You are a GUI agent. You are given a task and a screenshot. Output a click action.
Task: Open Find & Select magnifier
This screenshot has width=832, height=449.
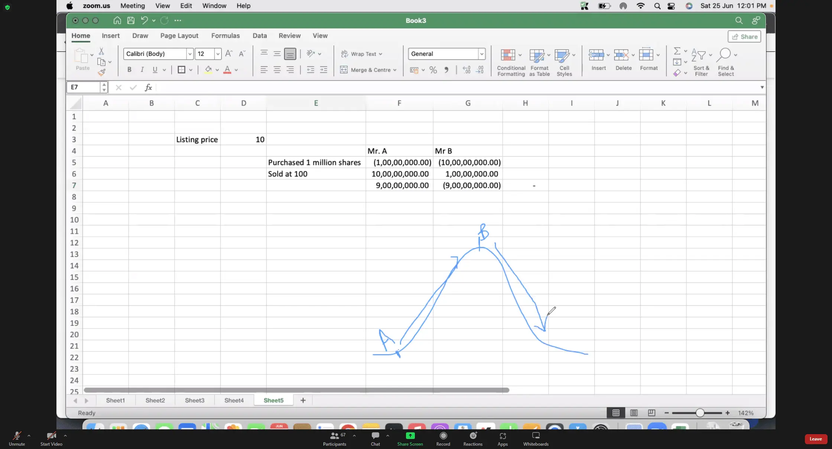coord(725,55)
